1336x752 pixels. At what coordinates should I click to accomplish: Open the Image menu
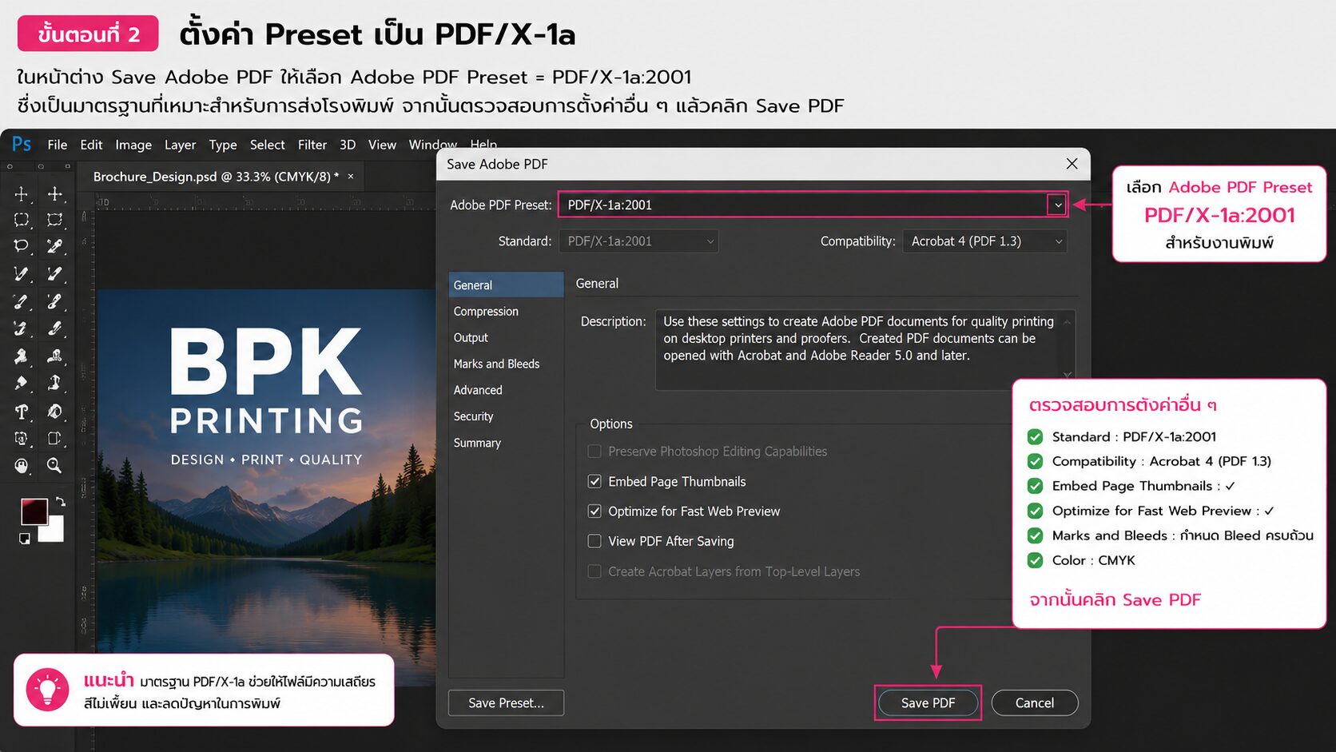pyautogui.click(x=133, y=145)
